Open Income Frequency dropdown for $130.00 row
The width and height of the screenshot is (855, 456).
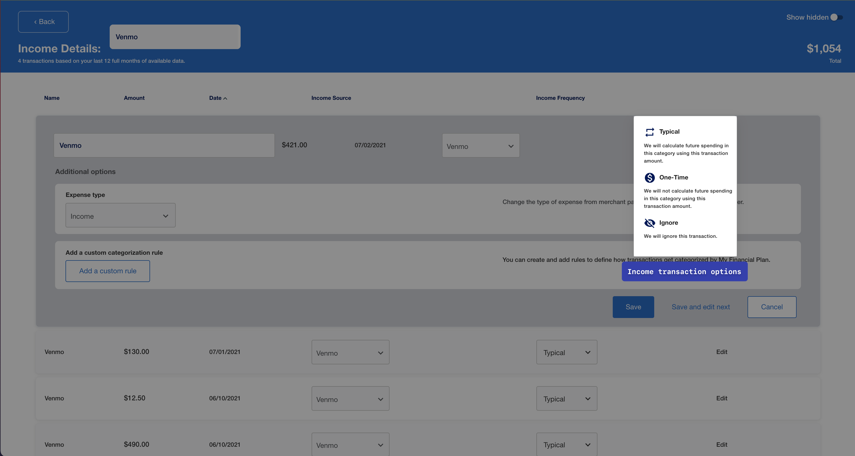(567, 352)
